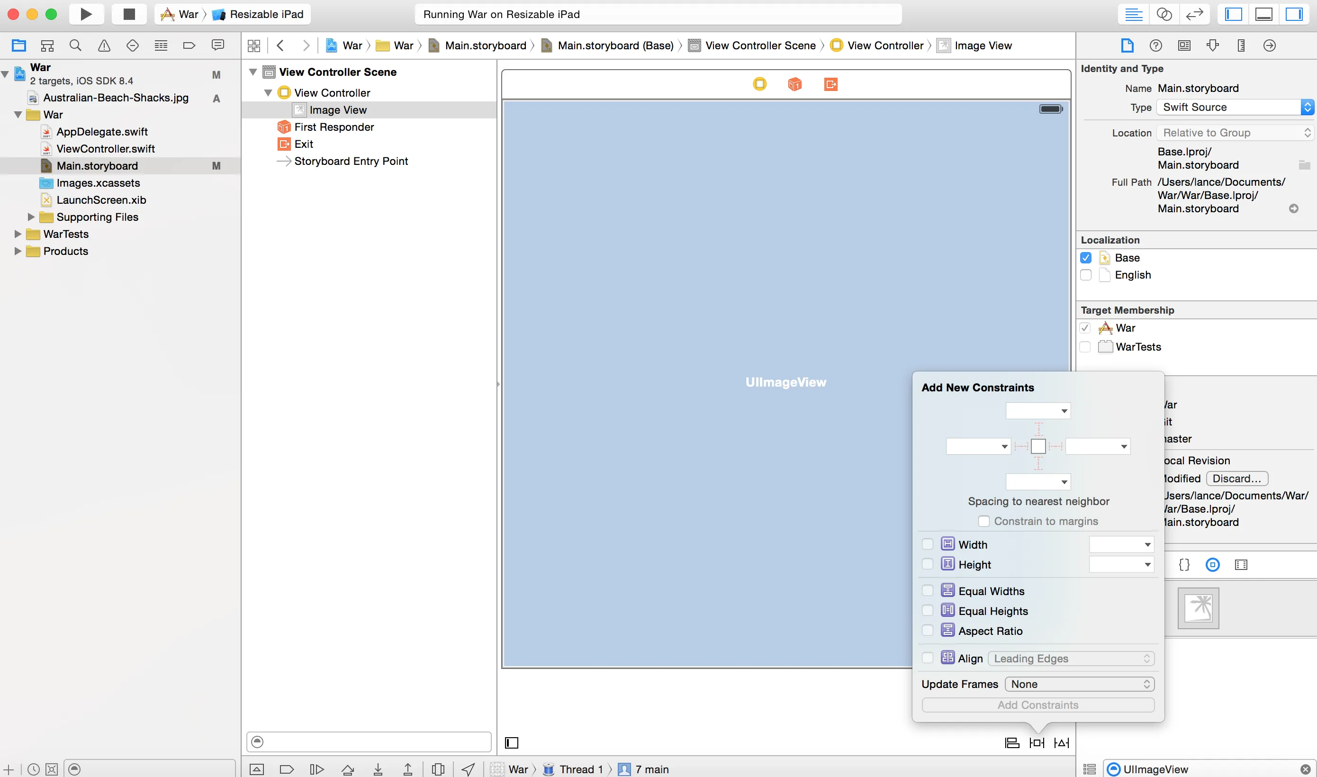Open the Type Swift Source dropdown
1317x777 pixels.
click(1234, 107)
